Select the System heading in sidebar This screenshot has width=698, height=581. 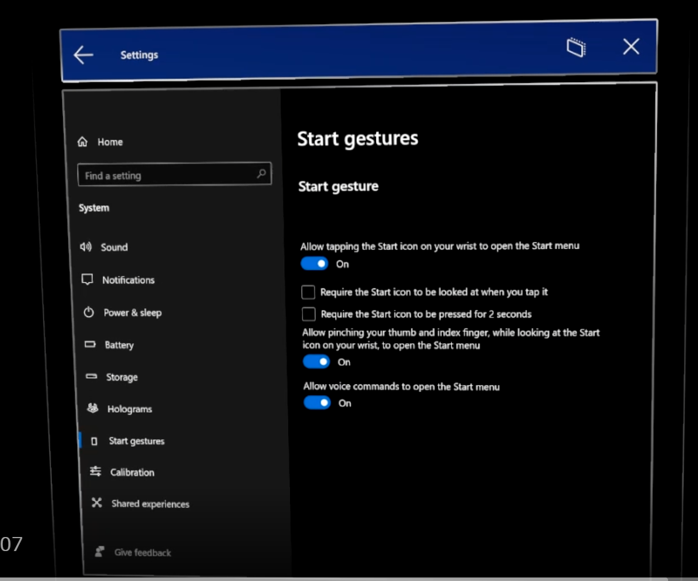click(x=93, y=207)
